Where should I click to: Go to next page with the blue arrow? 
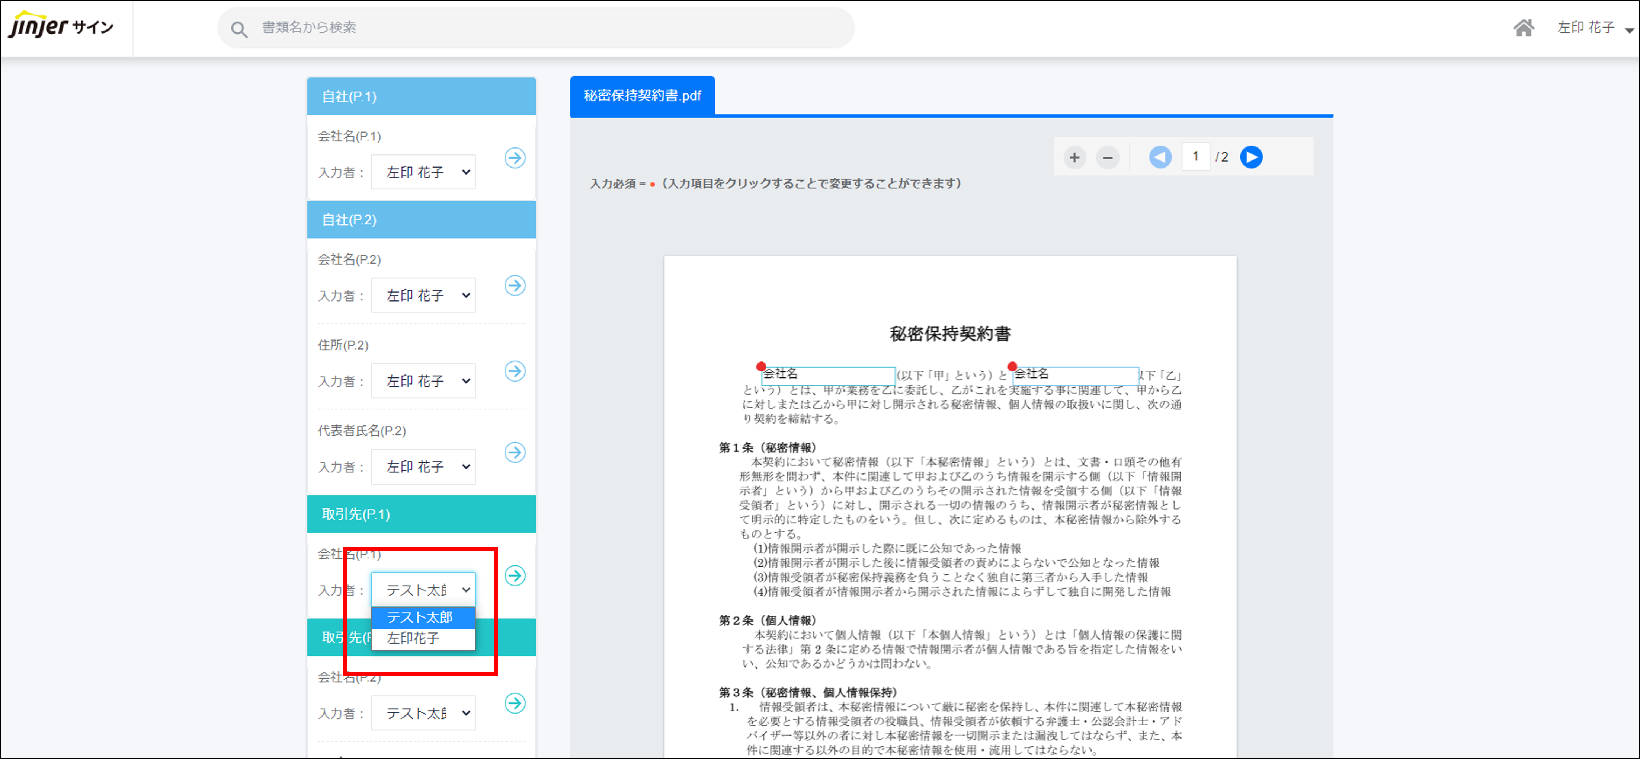click(x=1251, y=156)
